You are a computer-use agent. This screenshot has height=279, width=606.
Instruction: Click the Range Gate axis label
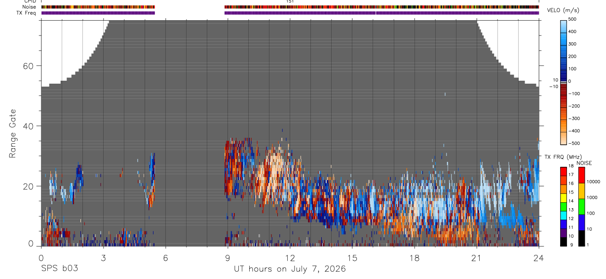[x=12, y=133]
